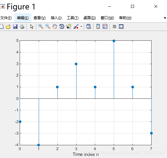Open the 插入(I) menu
The width and height of the screenshot is (167, 158).
pos(56,18)
